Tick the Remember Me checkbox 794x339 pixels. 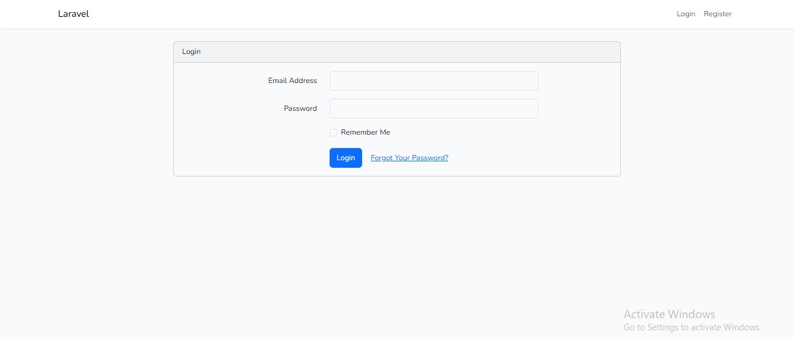pyautogui.click(x=333, y=132)
